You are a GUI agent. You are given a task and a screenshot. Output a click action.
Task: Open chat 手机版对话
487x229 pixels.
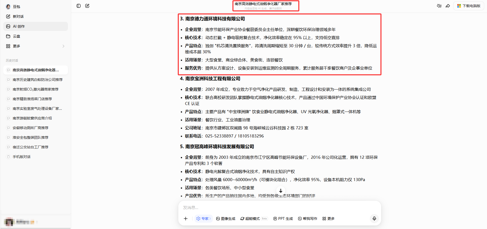click(x=36, y=157)
